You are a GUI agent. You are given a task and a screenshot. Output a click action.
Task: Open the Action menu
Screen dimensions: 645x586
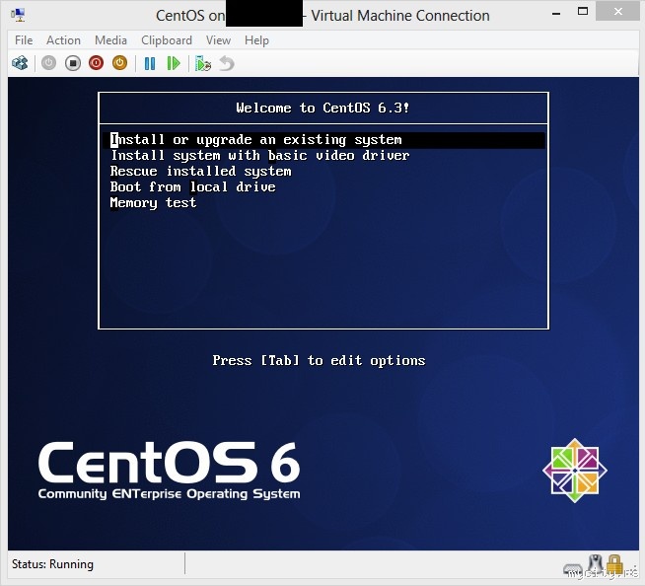(x=63, y=40)
